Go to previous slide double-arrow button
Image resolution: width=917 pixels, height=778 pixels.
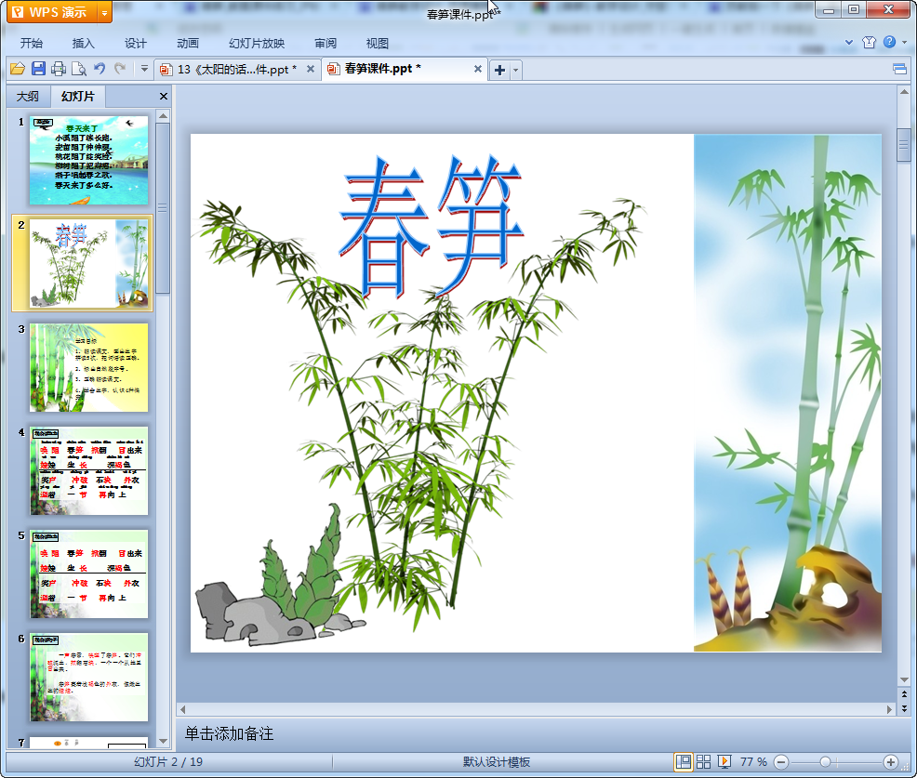(904, 694)
